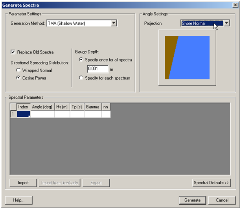Screen dimensions: 241x209
Task: Click the Tp (s) column header
Action: pyautogui.click(x=77, y=107)
